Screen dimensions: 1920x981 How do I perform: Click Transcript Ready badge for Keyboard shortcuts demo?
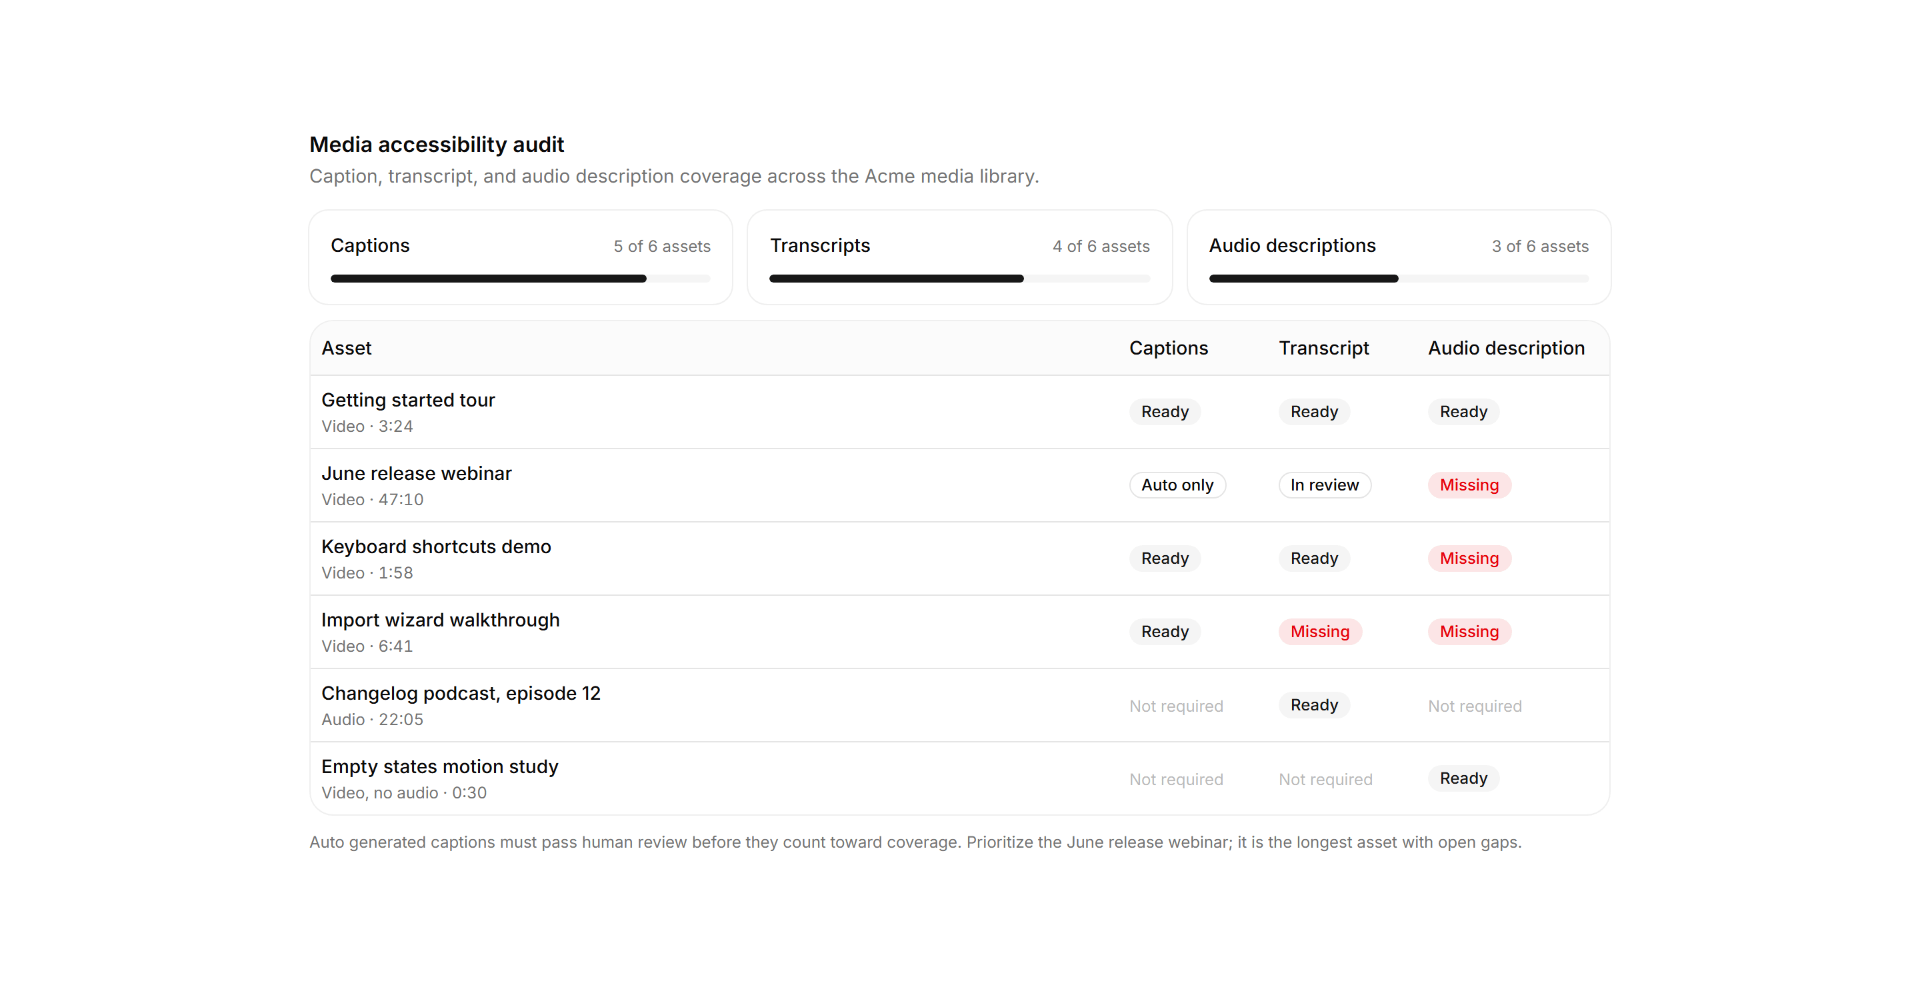[1314, 558]
